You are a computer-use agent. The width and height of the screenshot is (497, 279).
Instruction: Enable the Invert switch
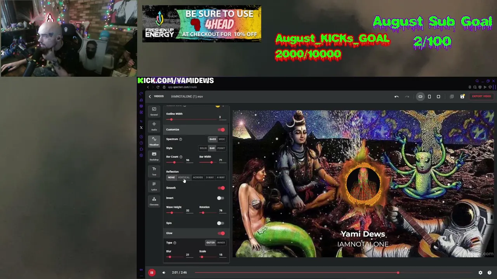[221, 198]
